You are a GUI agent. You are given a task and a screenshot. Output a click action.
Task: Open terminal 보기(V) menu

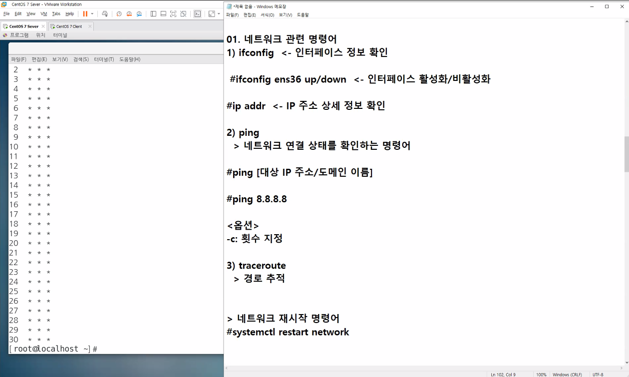(x=60, y=59)
